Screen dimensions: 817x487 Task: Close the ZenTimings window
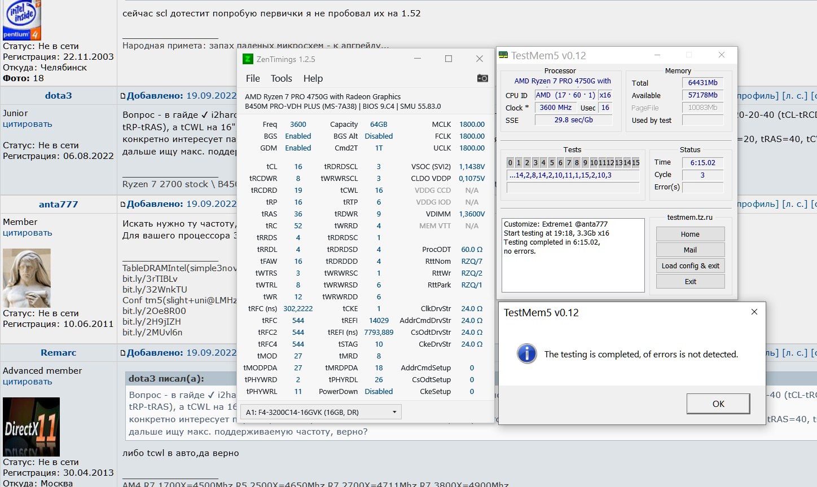[x=480, y=59]
